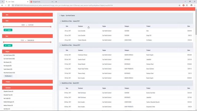The height and width of the screenshot is (111, 197).
Task: Click the Sales slider left handle
Action: coord(3,27)
